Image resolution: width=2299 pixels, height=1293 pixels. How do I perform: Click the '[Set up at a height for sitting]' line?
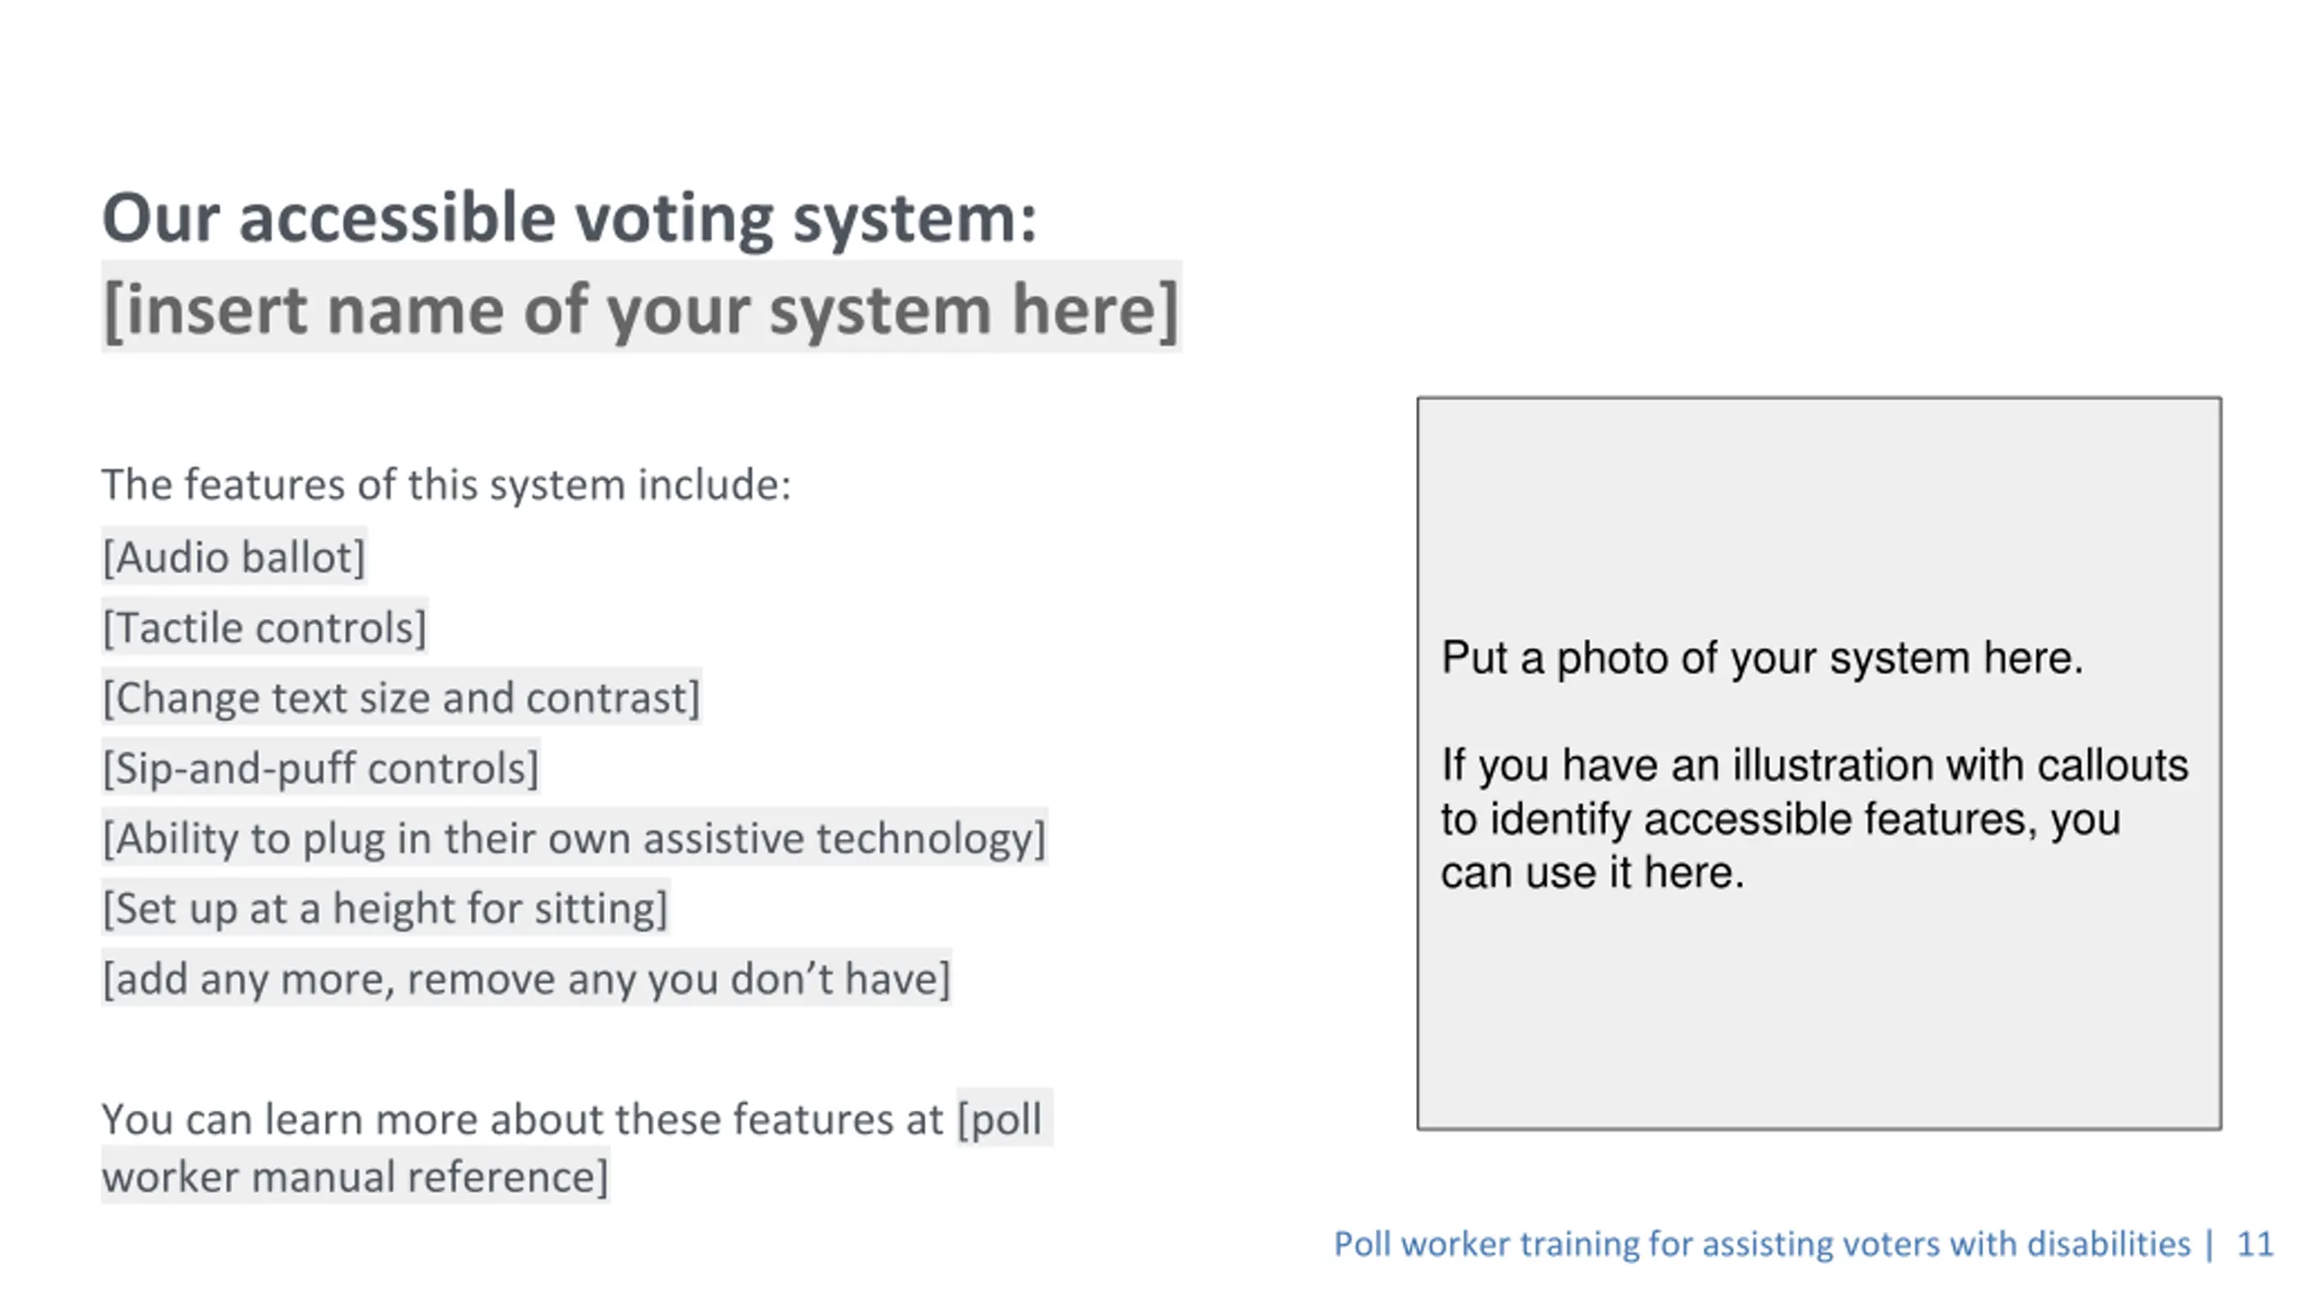[x=385, y=908]
